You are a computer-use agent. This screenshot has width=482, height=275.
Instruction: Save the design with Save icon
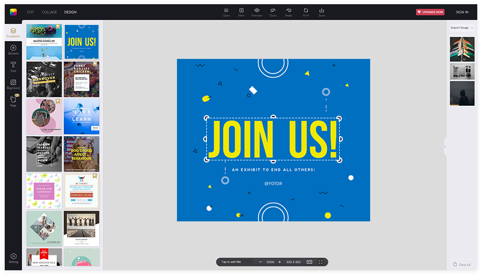(x=321, y=12)
